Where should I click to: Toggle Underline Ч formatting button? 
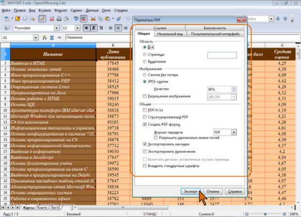101,28
